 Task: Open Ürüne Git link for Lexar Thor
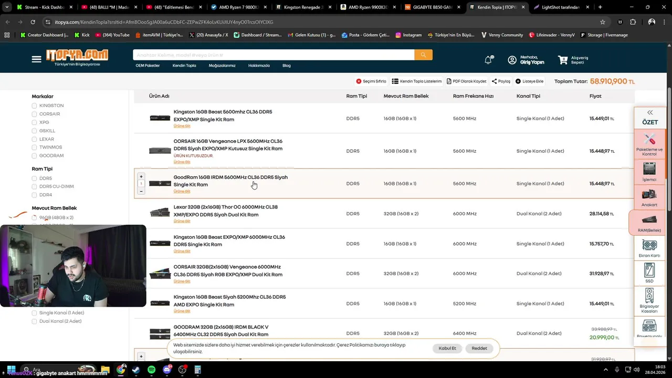(x=182, y=221)
